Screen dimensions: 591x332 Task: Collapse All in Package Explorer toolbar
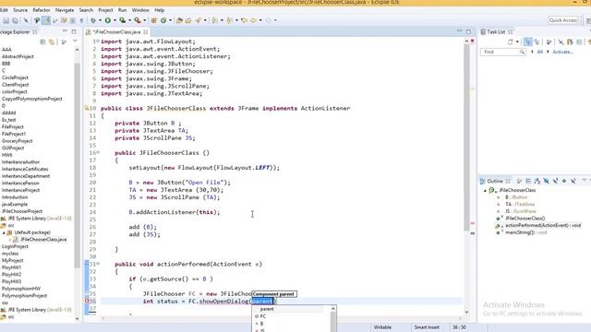pyautogui.click(x=42, y=41)
